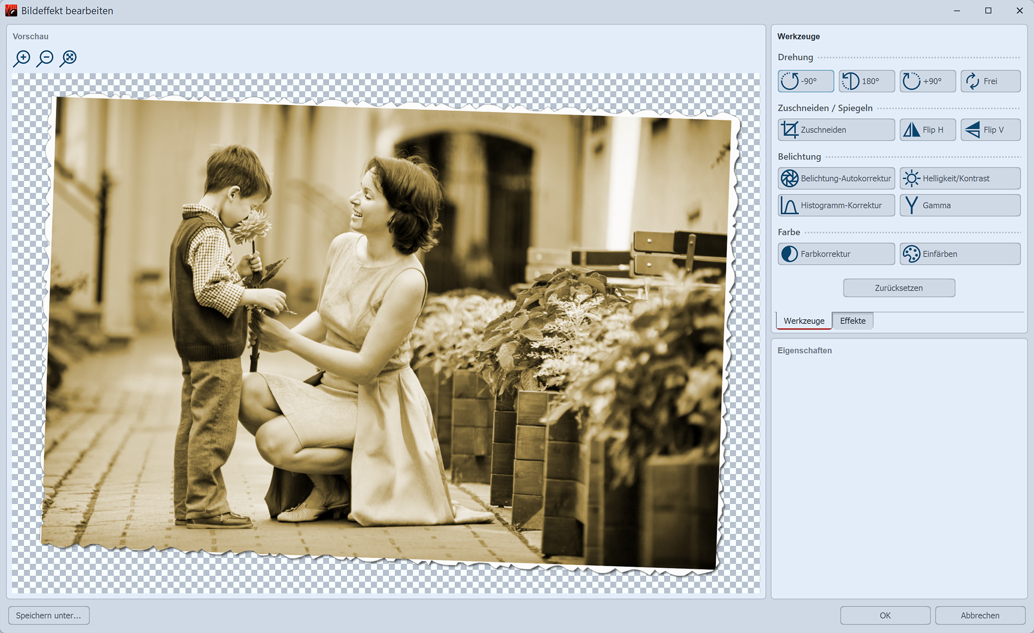Flip image vertically with Flip V

[x=990, y=130]
